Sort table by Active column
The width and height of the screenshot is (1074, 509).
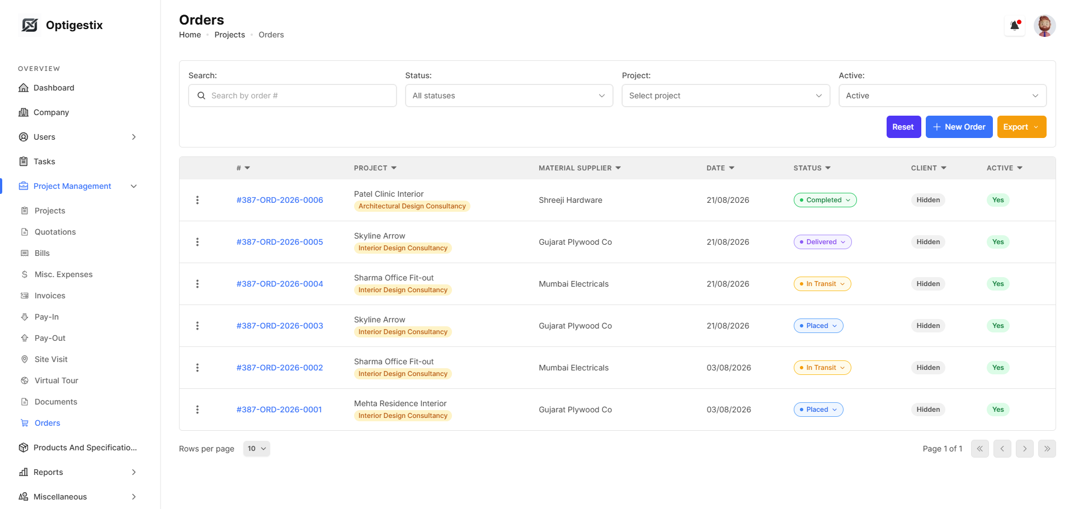tap(1005, 168)
